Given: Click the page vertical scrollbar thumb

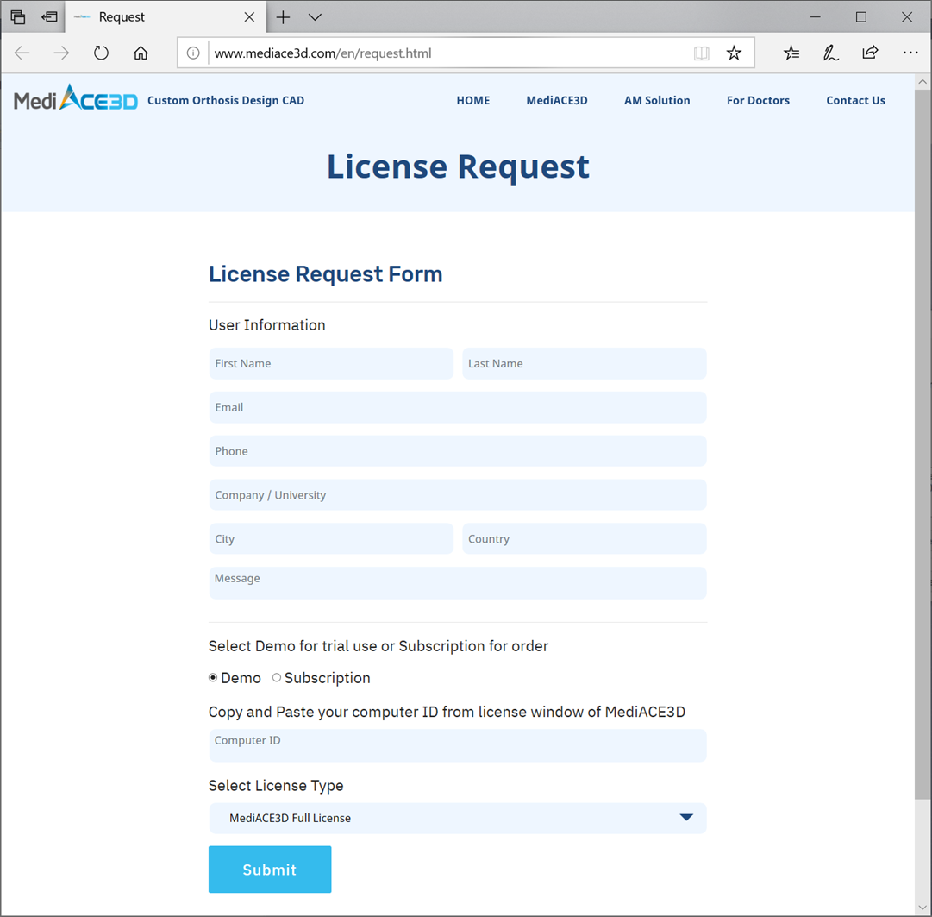Looking at the screenshot, I should tap(923, 444).
